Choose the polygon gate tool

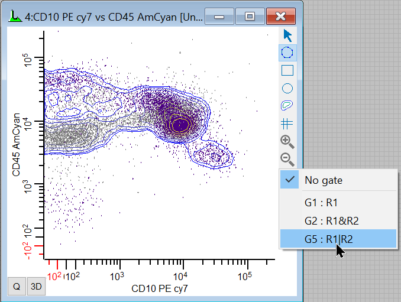287,53
